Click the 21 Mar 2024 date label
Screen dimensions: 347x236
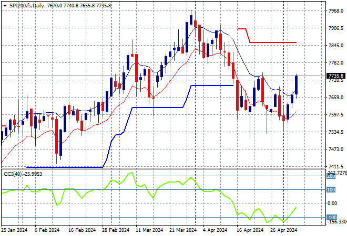tap(182, 230)
